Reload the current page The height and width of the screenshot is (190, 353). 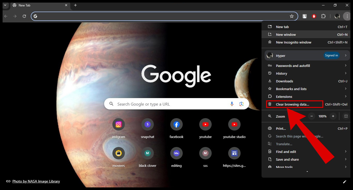(24, 16)
